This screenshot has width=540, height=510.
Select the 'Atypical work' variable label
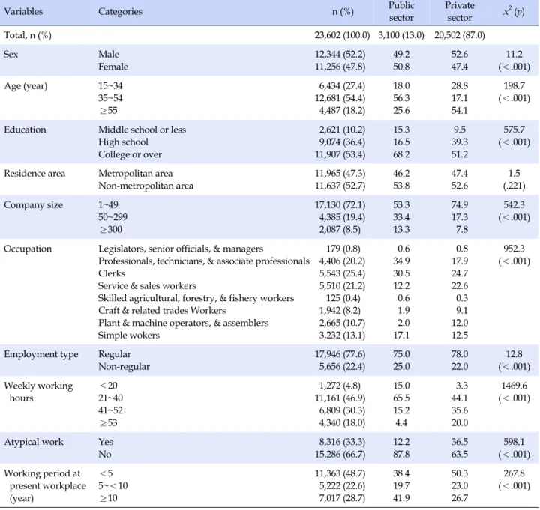(34, 442)
